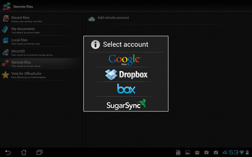Viewport: 252px width, 157px height.
Task: Click the My documents folder icon
Action: point(5,30)
